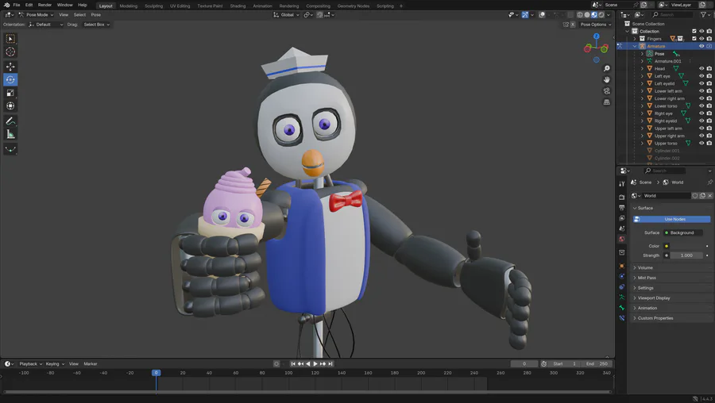Toggle visibility of Upper right arm
This screenshot has width=715, height=403.
pyautogui.click(x=701, y=136)
